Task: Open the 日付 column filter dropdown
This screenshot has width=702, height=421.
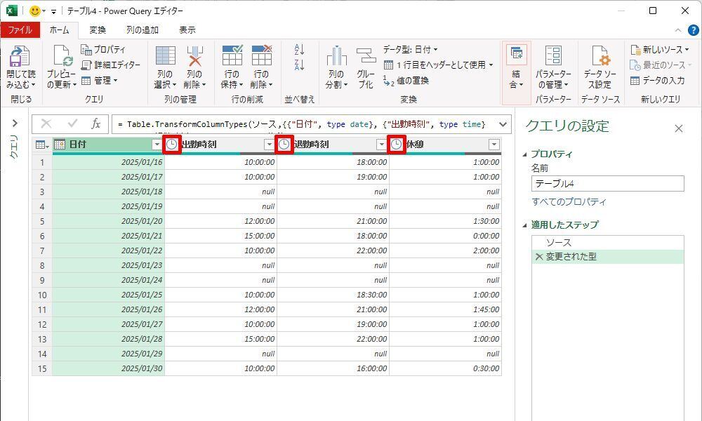Action: (x=157, y=145)
